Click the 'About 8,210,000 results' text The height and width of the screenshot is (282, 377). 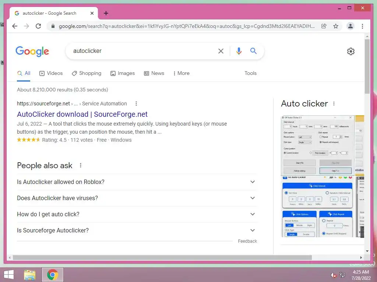[63, 90]
